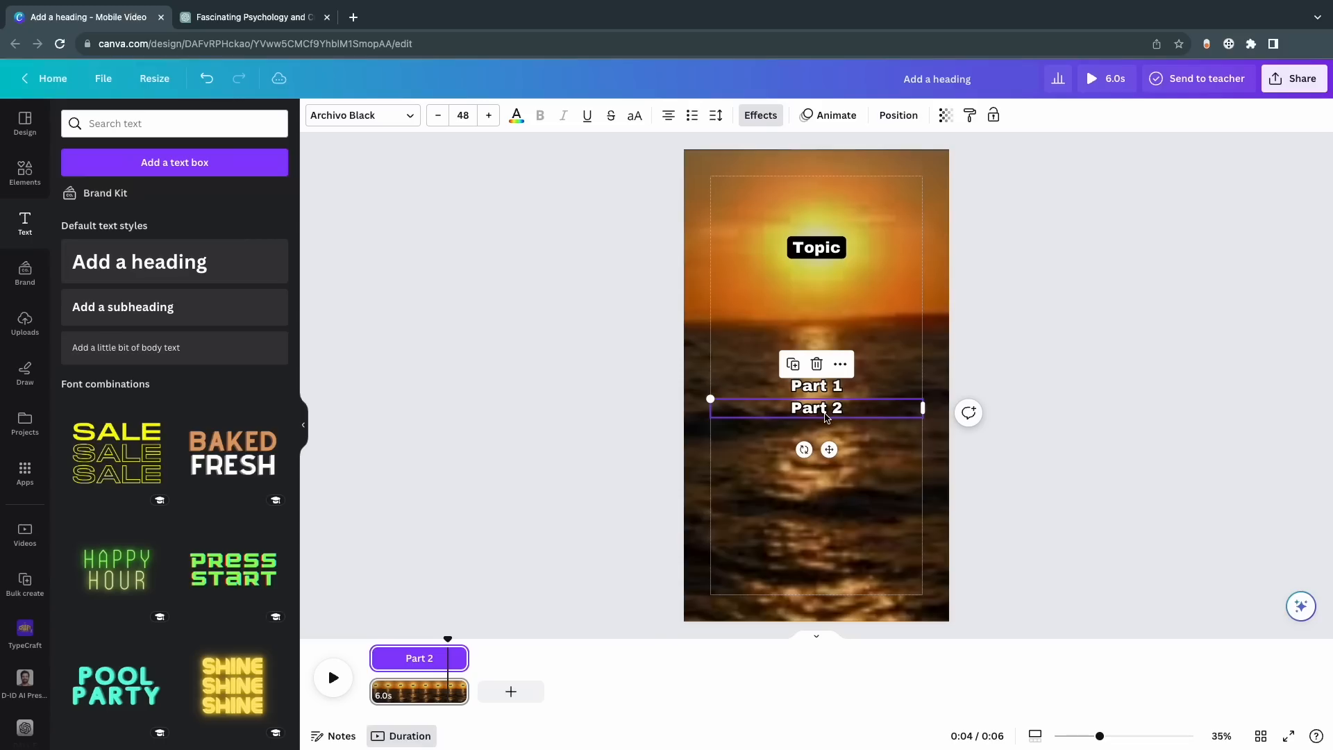Select the Draw tool
Image resolution: width=1333 pixels, height=750 pixels.
pyautogui.click(x=25, y=373)
